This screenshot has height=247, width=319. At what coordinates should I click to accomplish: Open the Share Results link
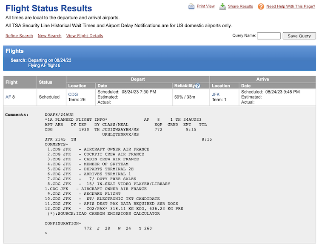coord(240,6)
